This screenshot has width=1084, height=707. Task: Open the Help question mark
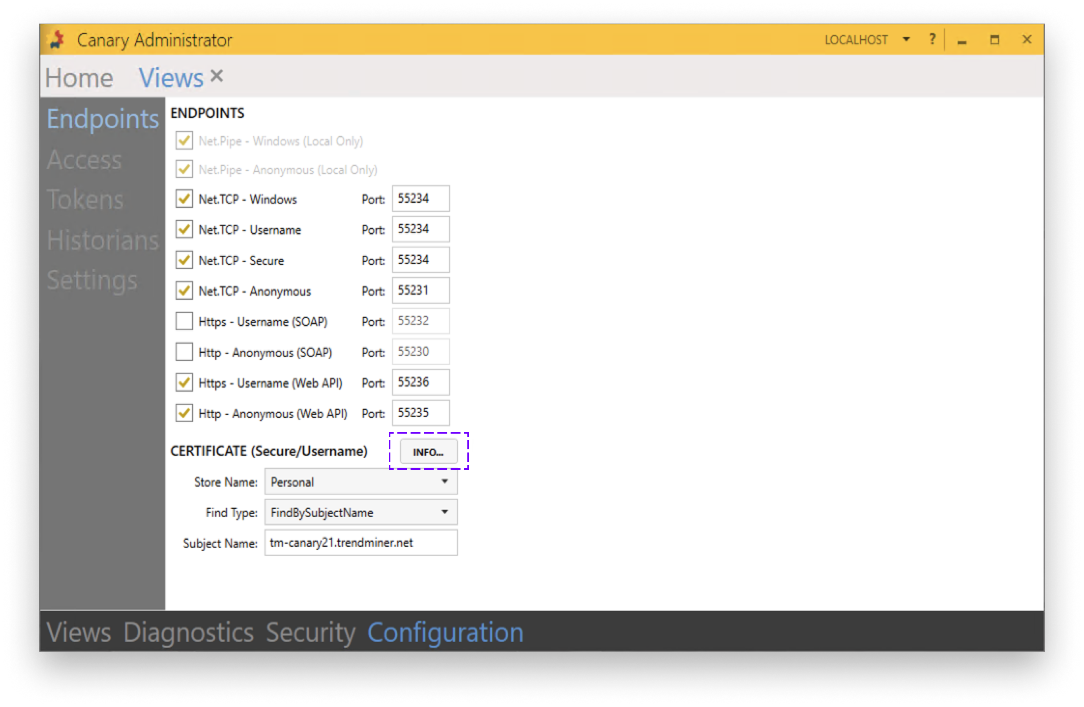[932, 40]
